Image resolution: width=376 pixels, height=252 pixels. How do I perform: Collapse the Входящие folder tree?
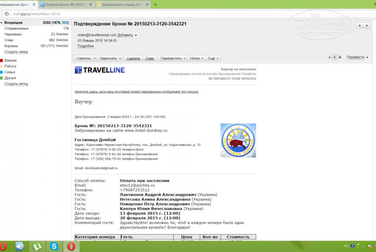2,23
